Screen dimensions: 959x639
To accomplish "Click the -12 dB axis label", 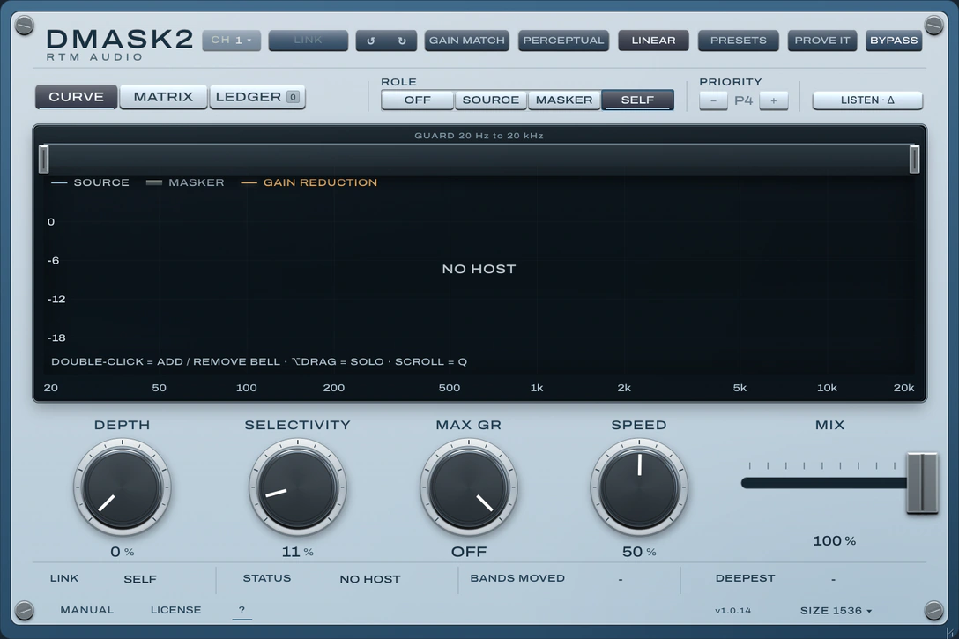I will tap(56, 300).
